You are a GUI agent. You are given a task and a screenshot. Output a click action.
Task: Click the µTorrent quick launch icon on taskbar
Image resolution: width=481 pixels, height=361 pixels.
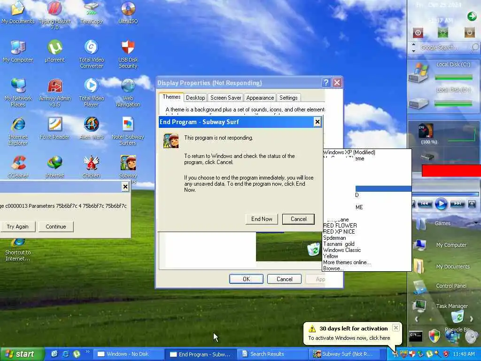(x=77, y=354)
